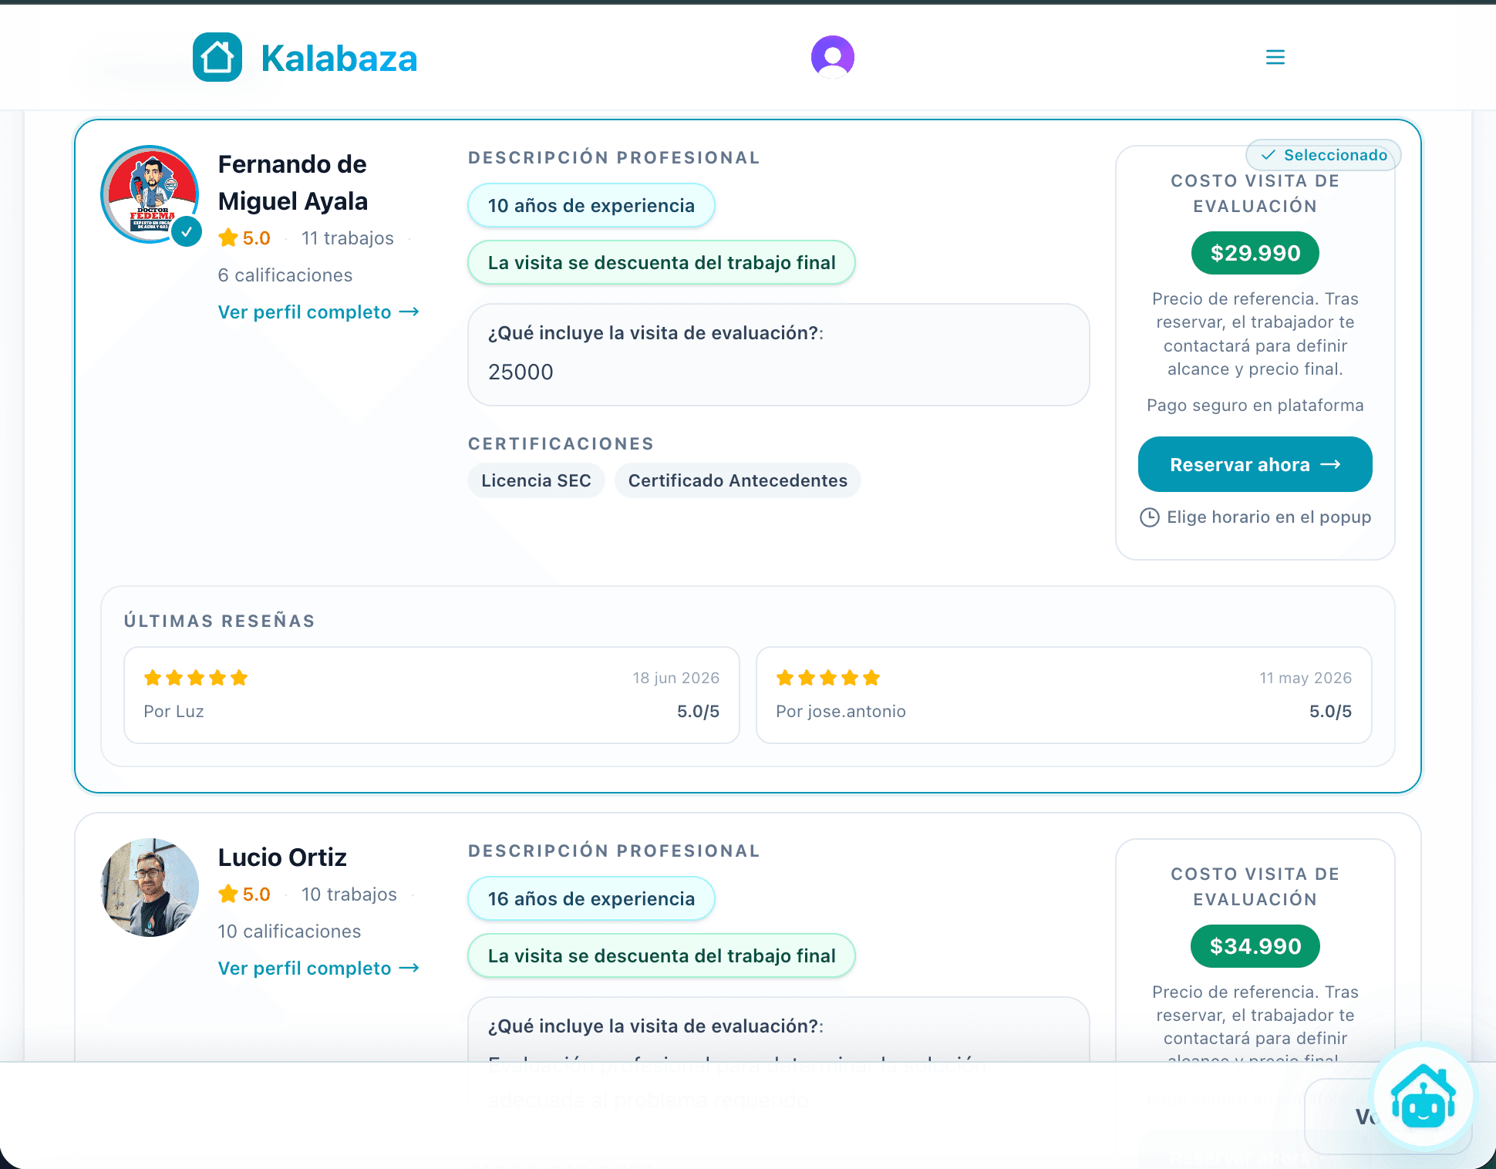This screenshot has width=1496, height=1169.
Task: Click the star icon next to Fernando's 5.0
Action: [228, 238]
